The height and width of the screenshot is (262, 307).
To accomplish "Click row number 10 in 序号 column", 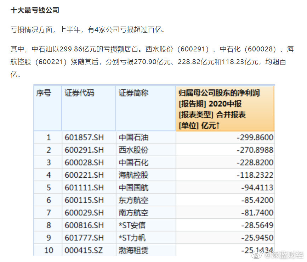I will click(49, 250).
